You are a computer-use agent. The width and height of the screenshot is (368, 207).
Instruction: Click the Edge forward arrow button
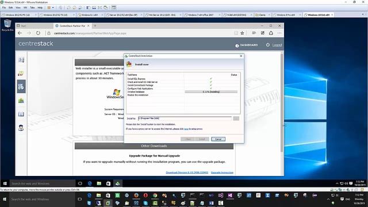[29, 33]
